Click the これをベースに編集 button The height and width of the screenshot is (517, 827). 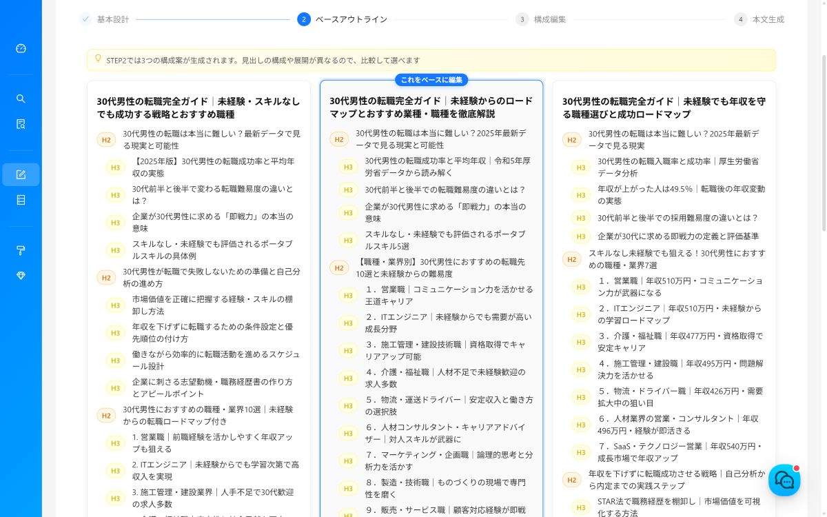431,80
